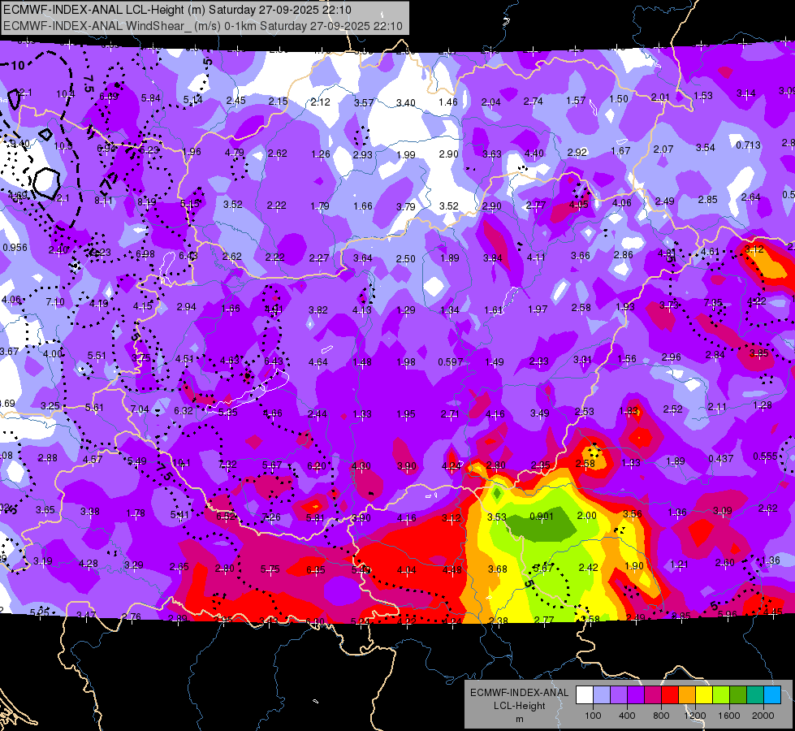
Task: Click the wind shear value 0.901
Action: pyautogui.click(x=542, y=517)
